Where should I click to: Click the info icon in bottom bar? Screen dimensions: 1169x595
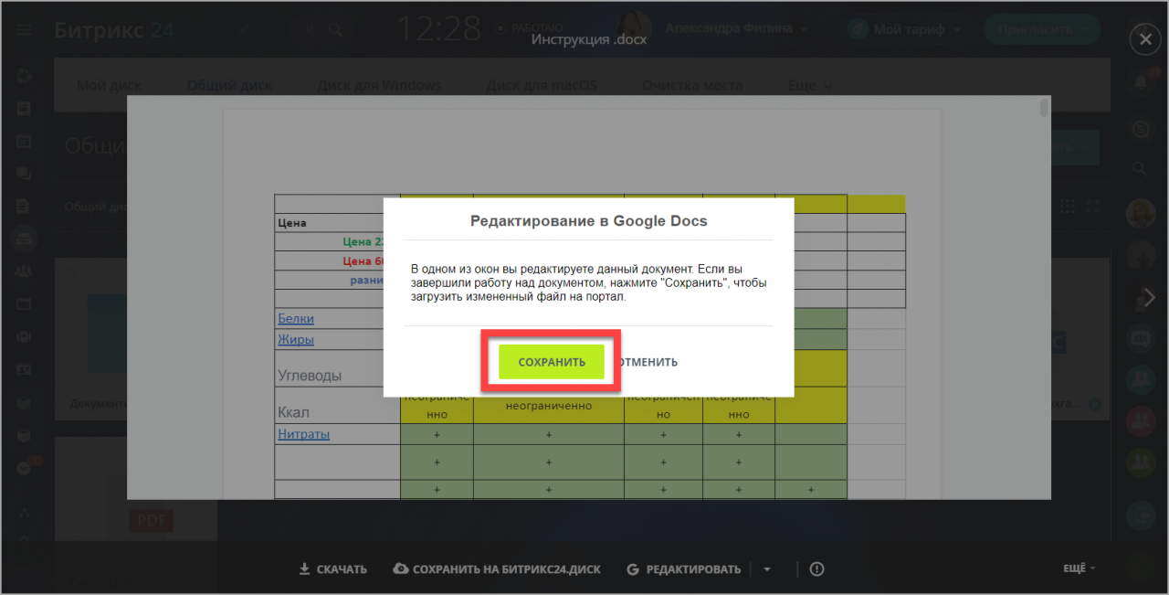pyautogui.click(x=816, y=568)
